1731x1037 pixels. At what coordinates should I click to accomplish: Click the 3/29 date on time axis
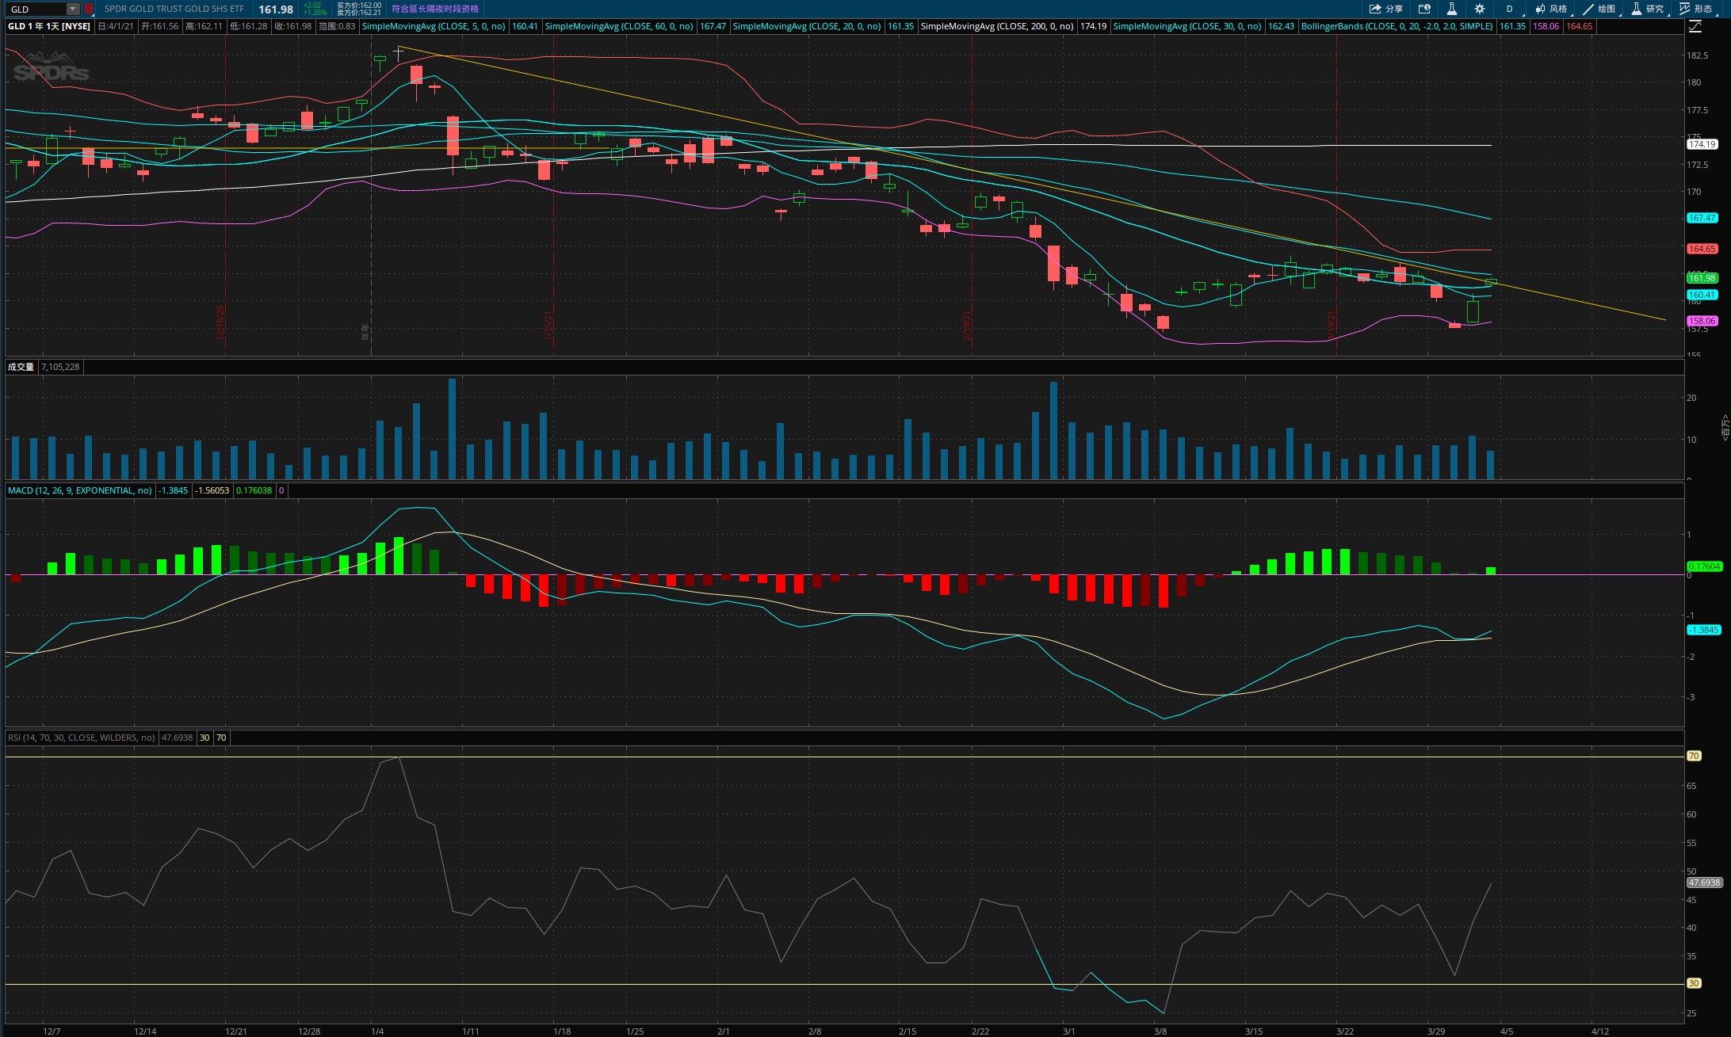pyautogui.click(x=1436, y=1031)
